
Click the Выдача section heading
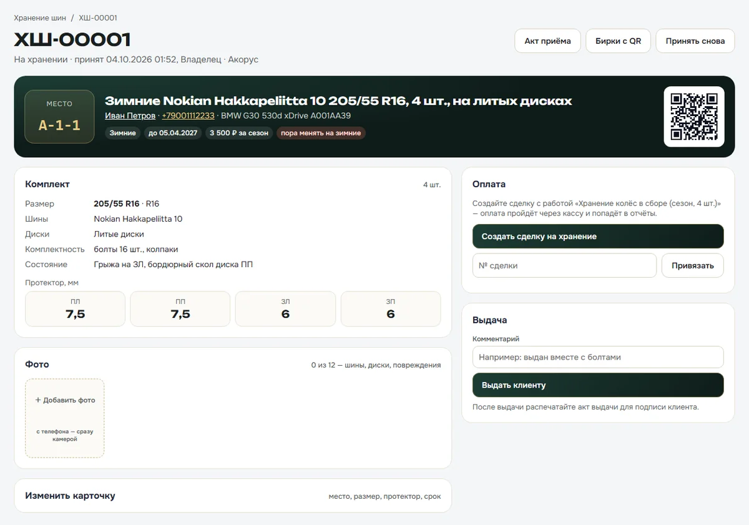[x=489, y=320]
